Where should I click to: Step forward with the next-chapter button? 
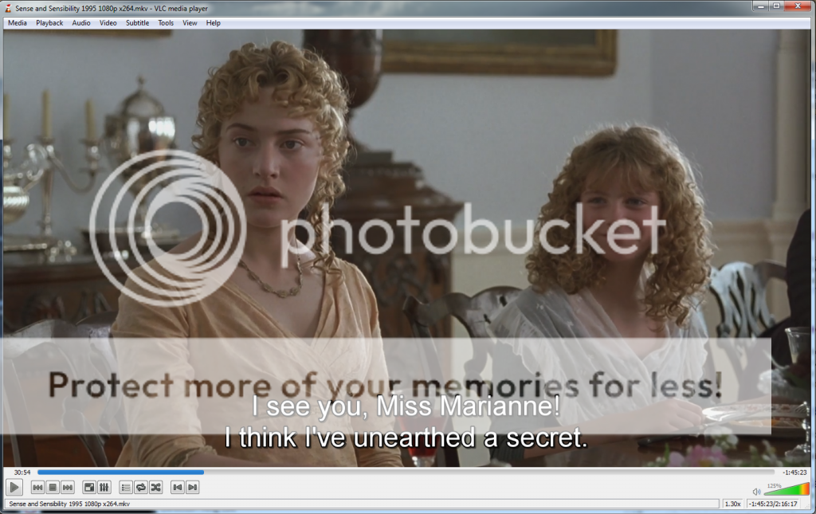pyautogui.click(x=193, y=488)
